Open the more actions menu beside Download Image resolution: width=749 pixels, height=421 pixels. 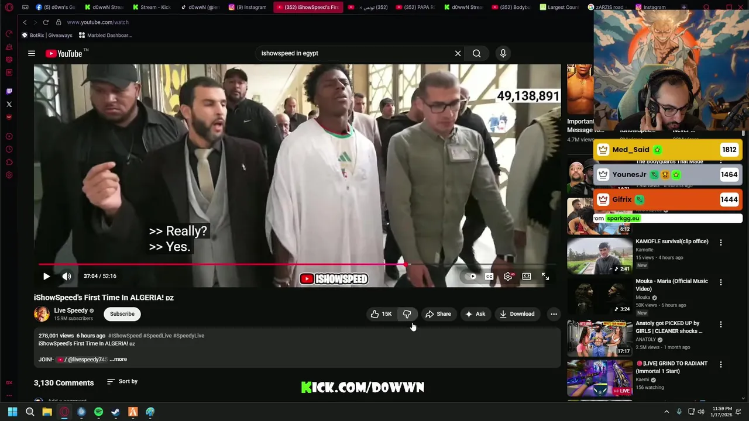(x=554, y=314)
